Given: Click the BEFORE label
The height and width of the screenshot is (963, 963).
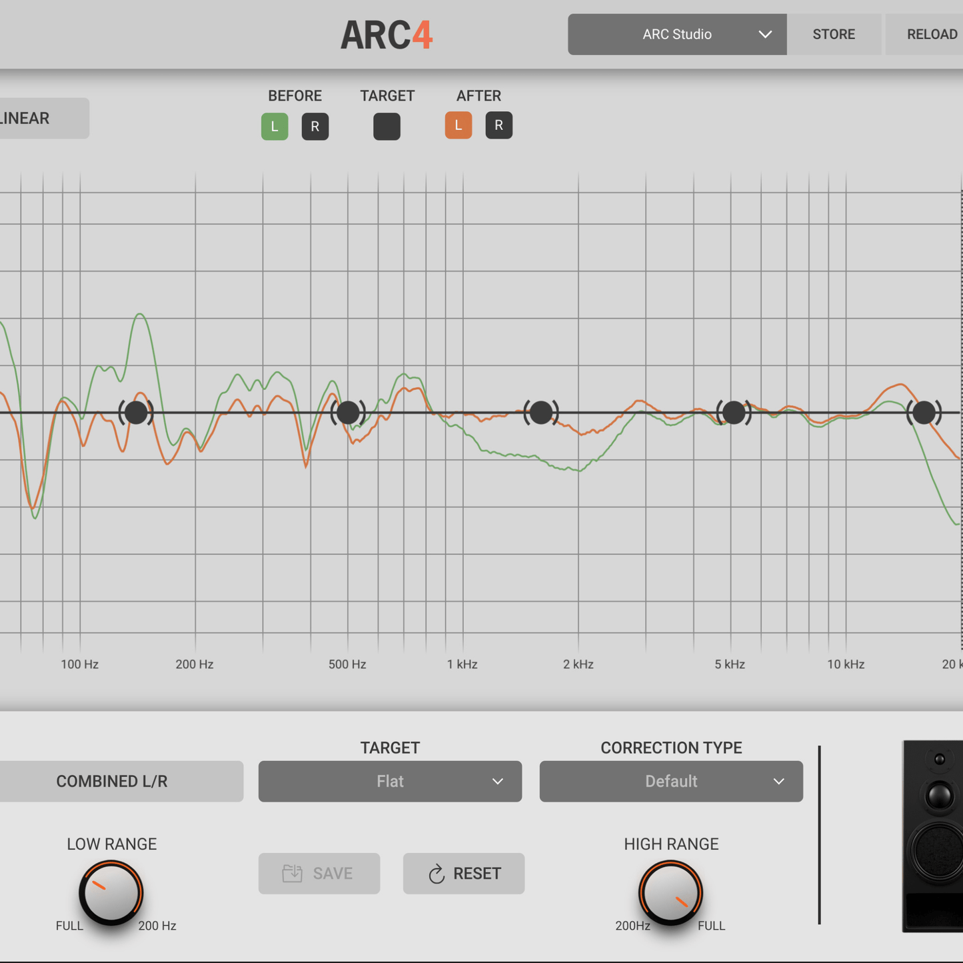Looking at the screenshot, I should (x=295, y=96).
